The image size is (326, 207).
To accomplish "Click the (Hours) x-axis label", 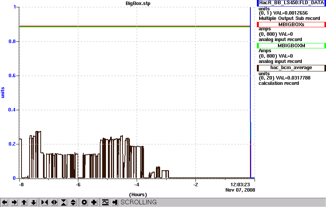I will click(x=138, y=195).
